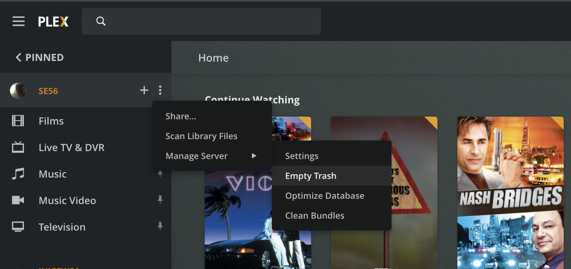Image resolution: width=571 pixels, height=269 pixels.
Task: Click the Plex logo
Action: [53, 22]
